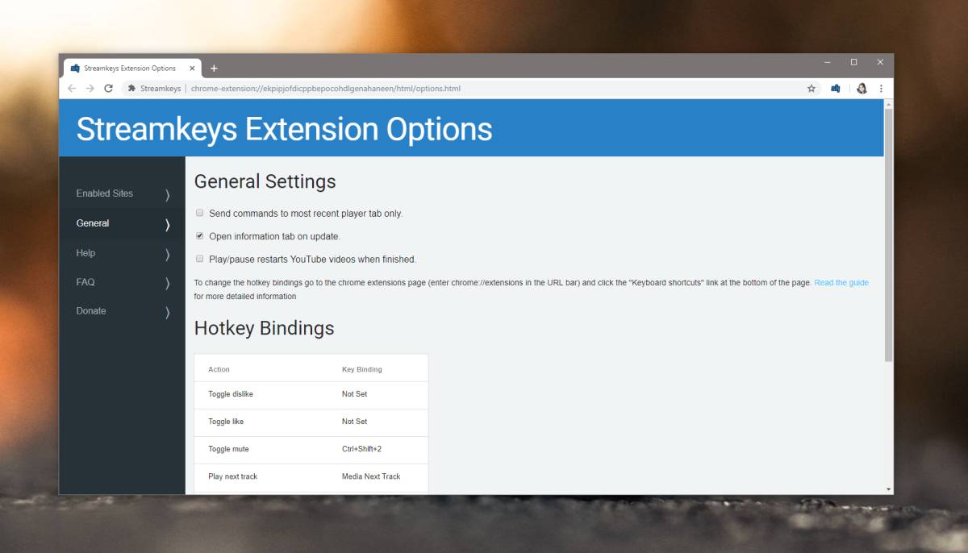Click the 'Key Binding' column header

pos(362,369)
